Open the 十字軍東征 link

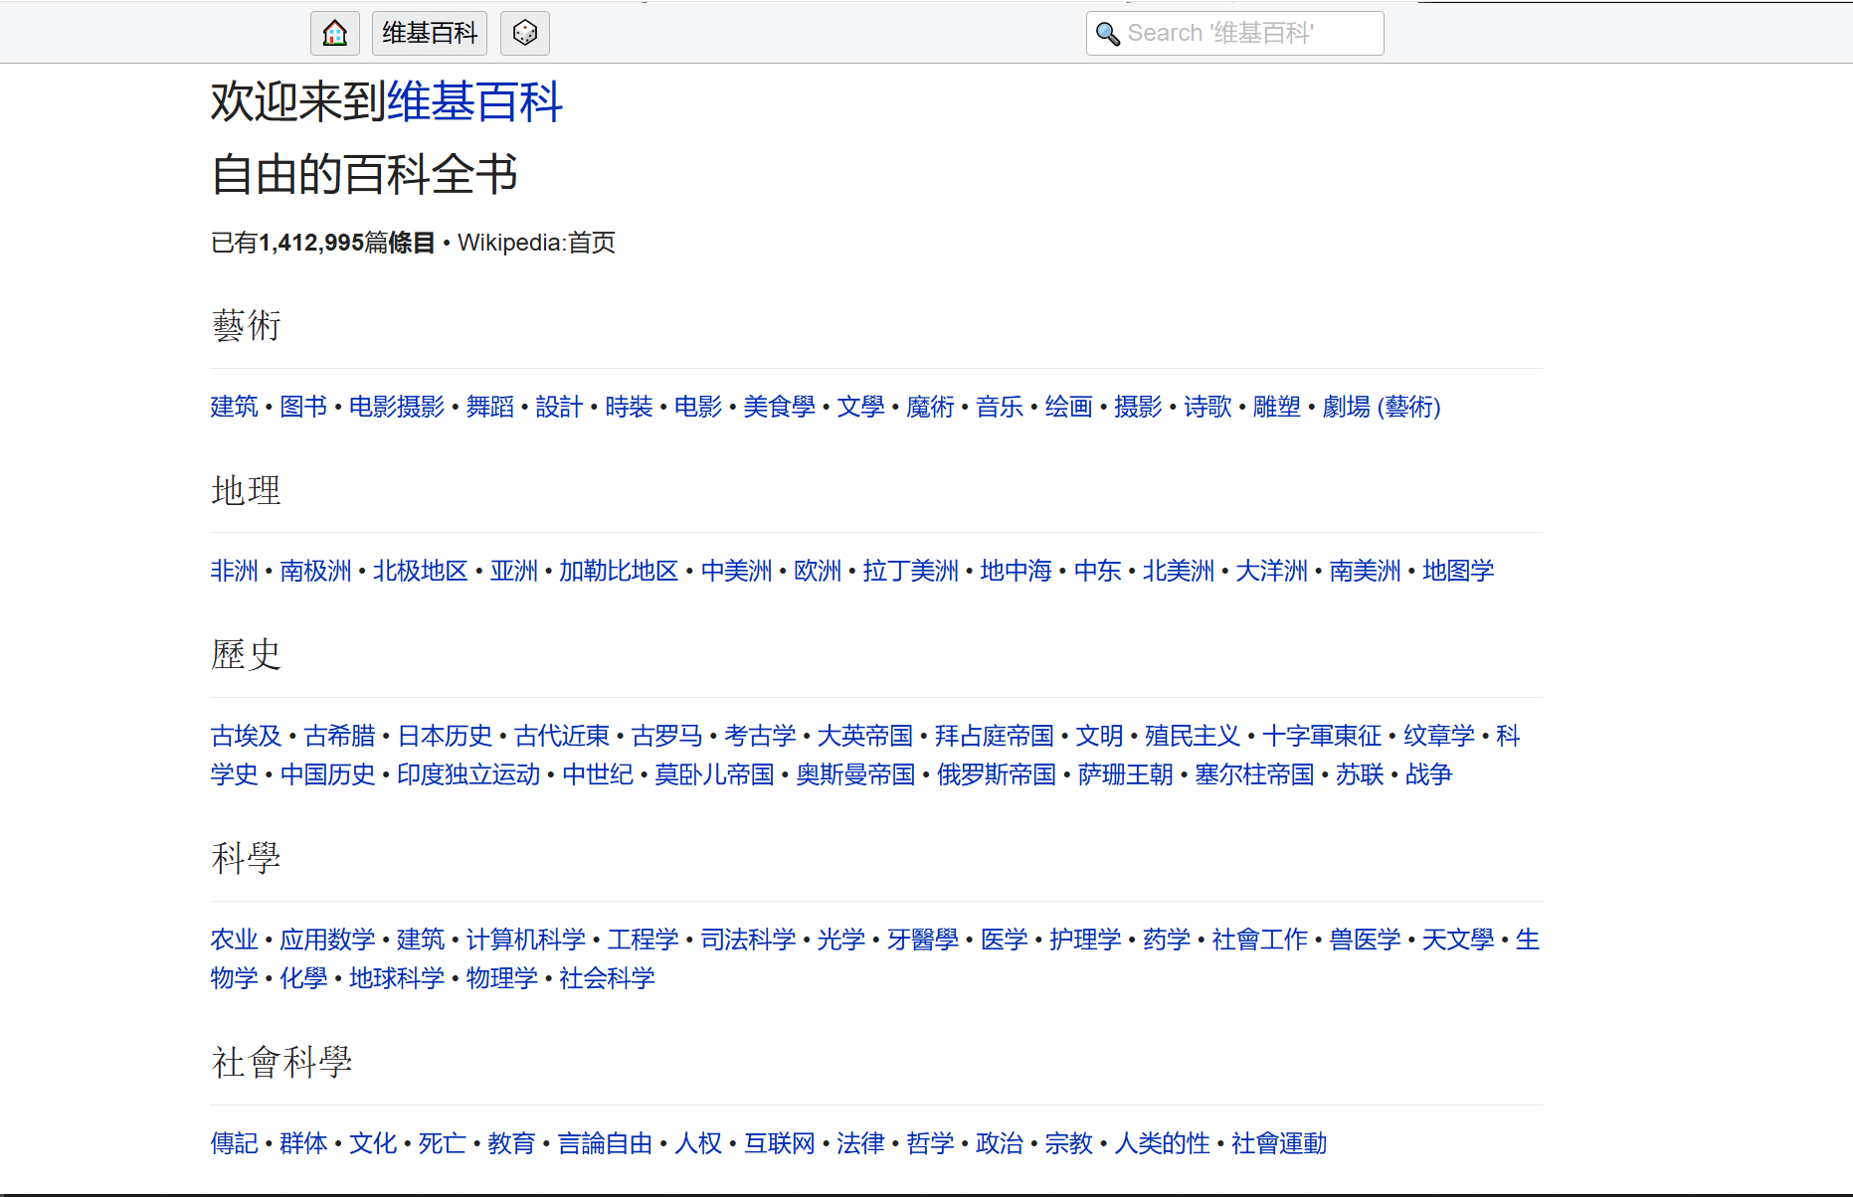(1322, 736)
